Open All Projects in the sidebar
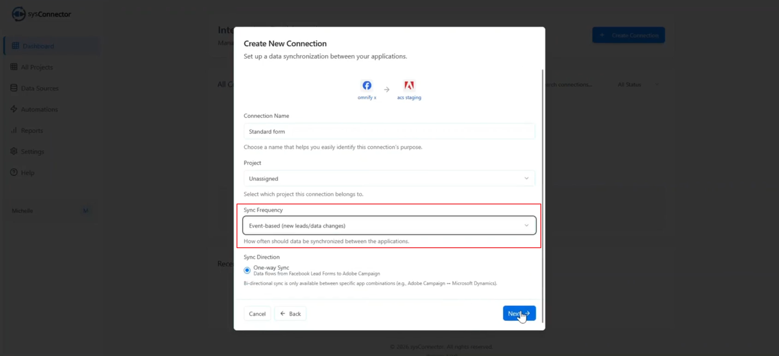The image size is (779, 356). click(37, 67)
